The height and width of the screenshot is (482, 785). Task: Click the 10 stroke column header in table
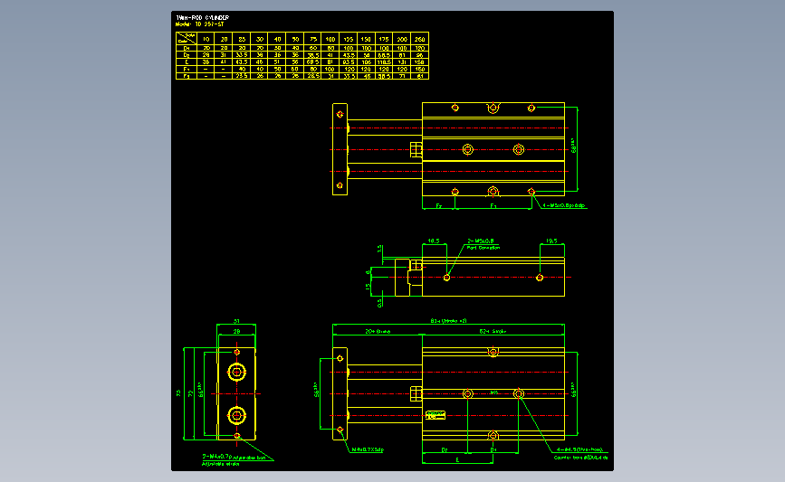pos(206,39)
